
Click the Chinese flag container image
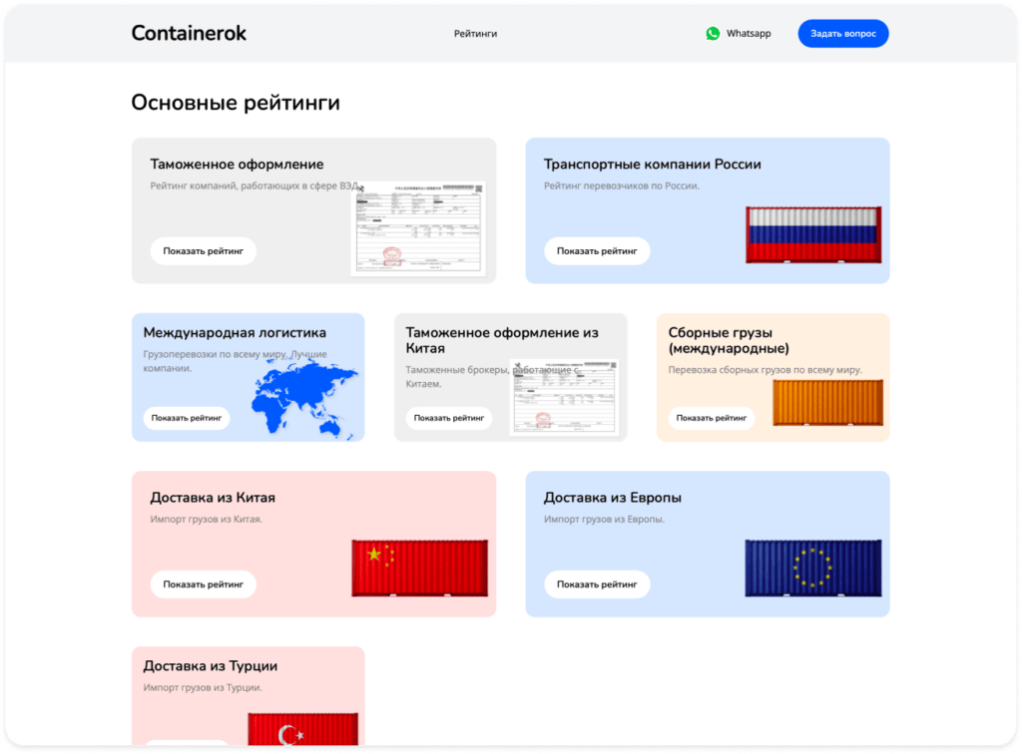[419, 565]
